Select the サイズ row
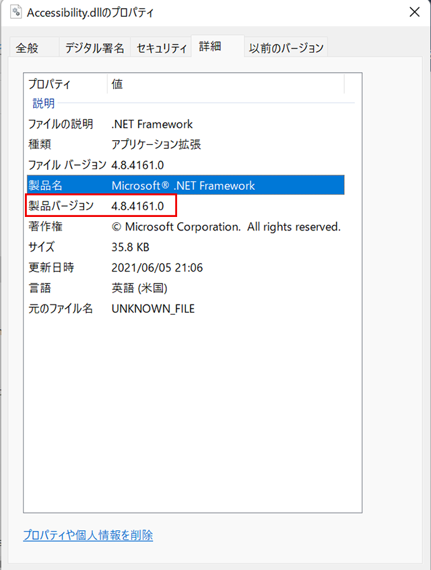 point(185,247)
